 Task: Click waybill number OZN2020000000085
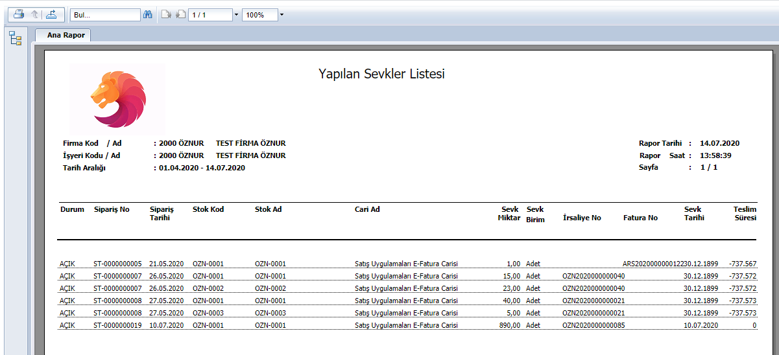click(593, 325)
